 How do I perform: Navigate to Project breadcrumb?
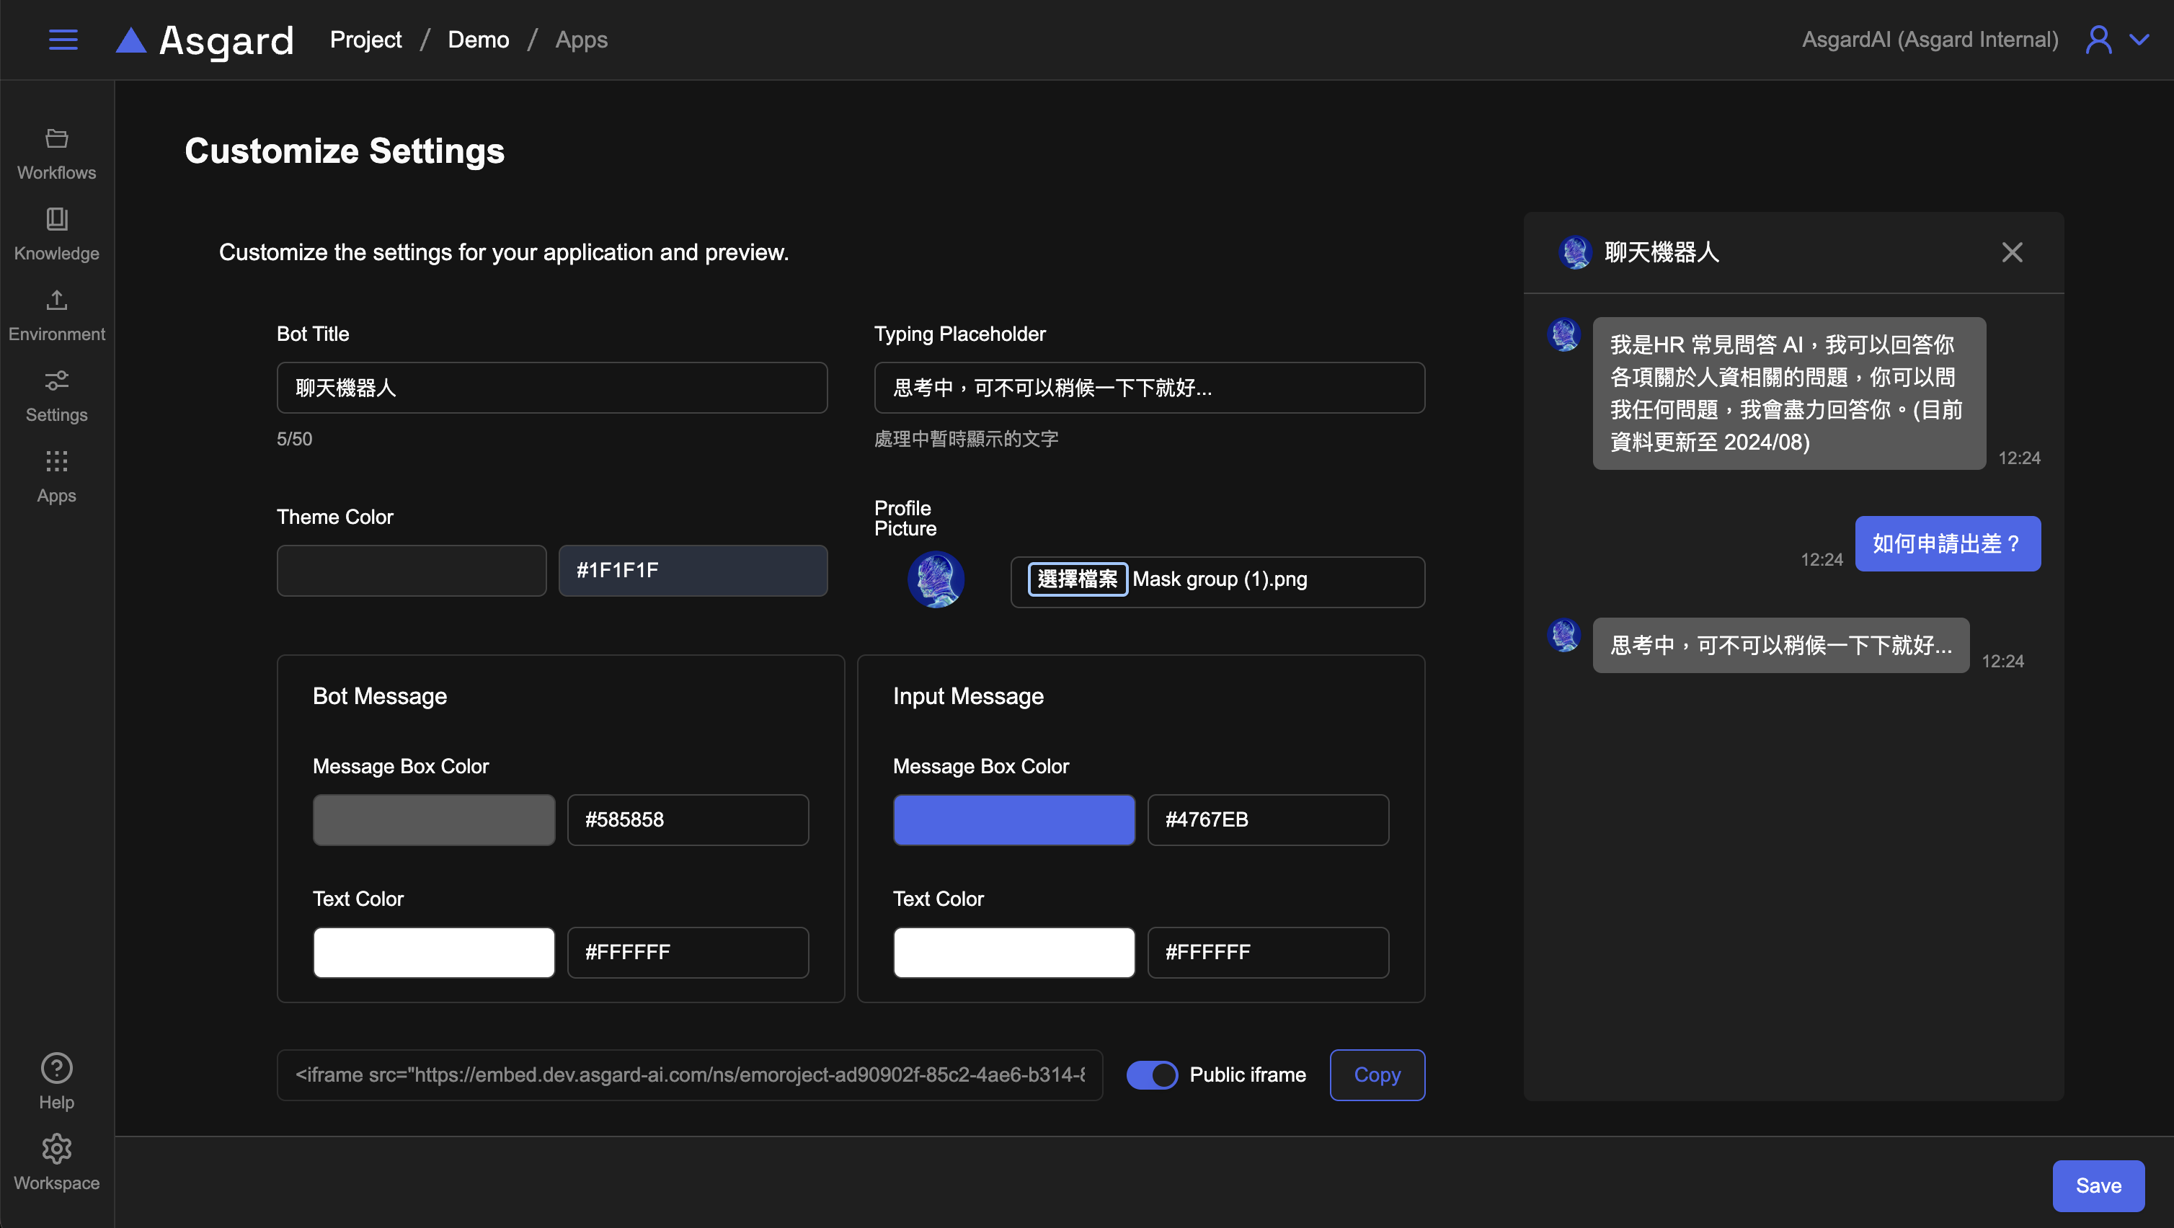pos(365,40)
